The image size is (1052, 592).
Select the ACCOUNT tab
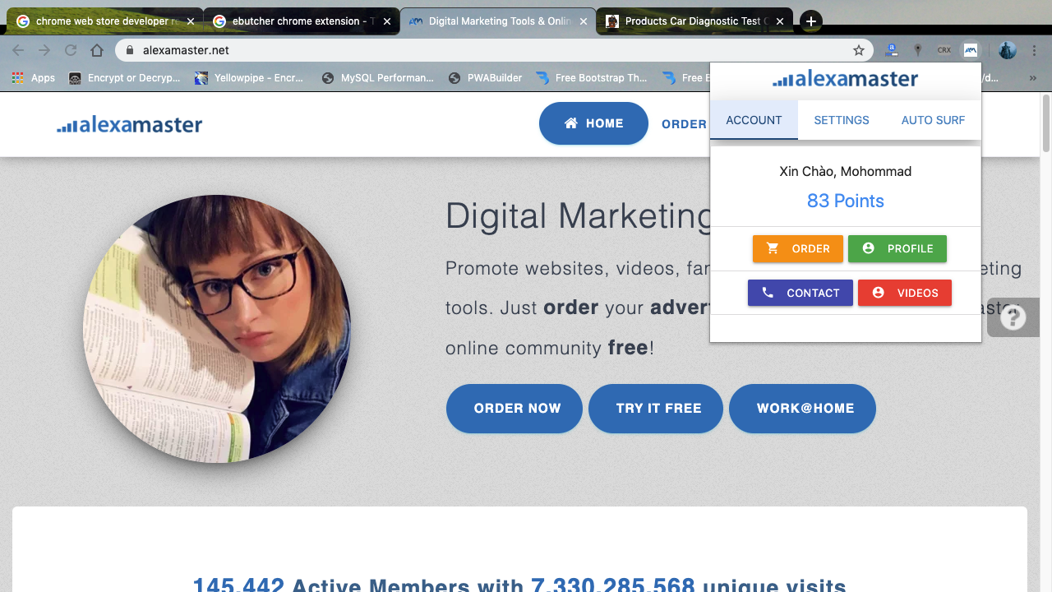(x=754, y=120)
